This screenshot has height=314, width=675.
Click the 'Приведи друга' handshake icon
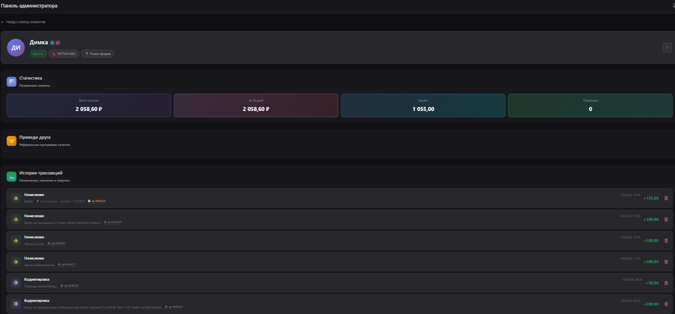tap(11, 141)
